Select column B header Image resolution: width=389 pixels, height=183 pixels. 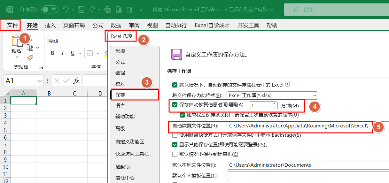[49, 93]
